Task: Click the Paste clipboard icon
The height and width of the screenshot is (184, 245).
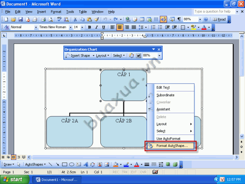Action: [89, 19]
